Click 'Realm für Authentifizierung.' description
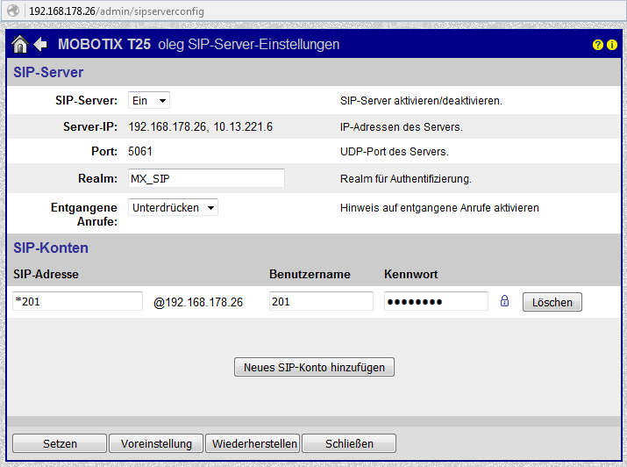 coord(406,178)
